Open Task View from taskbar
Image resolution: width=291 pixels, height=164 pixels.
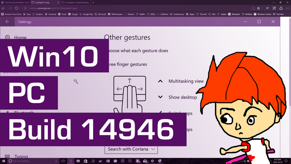pyautogui.click(x=63, y=161)
